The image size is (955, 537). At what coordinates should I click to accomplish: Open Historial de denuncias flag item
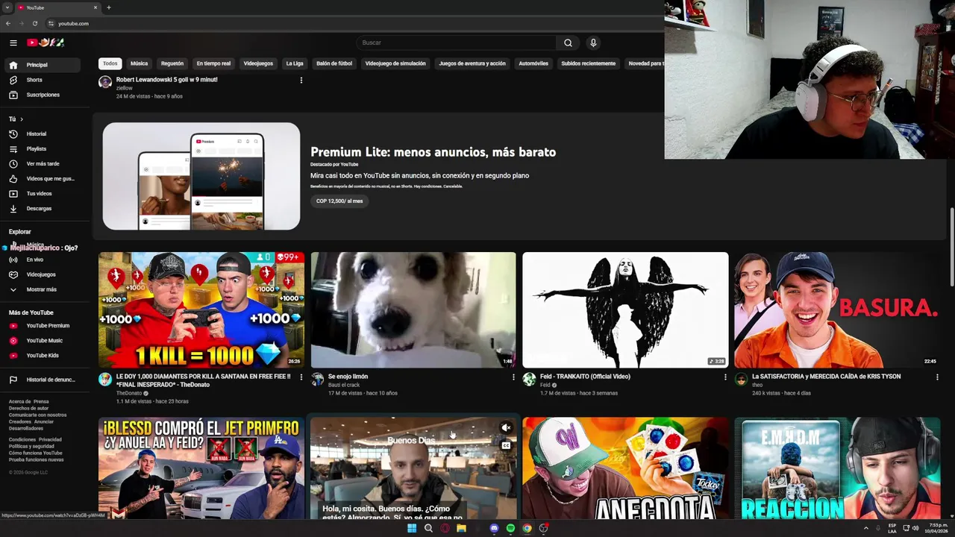(x=42, y=380)
